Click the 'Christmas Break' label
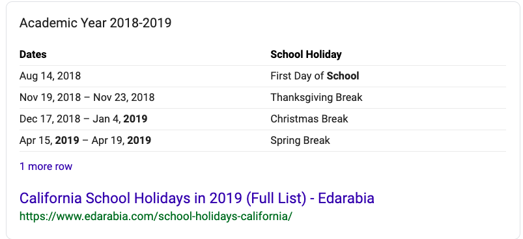 pos(309,119)
